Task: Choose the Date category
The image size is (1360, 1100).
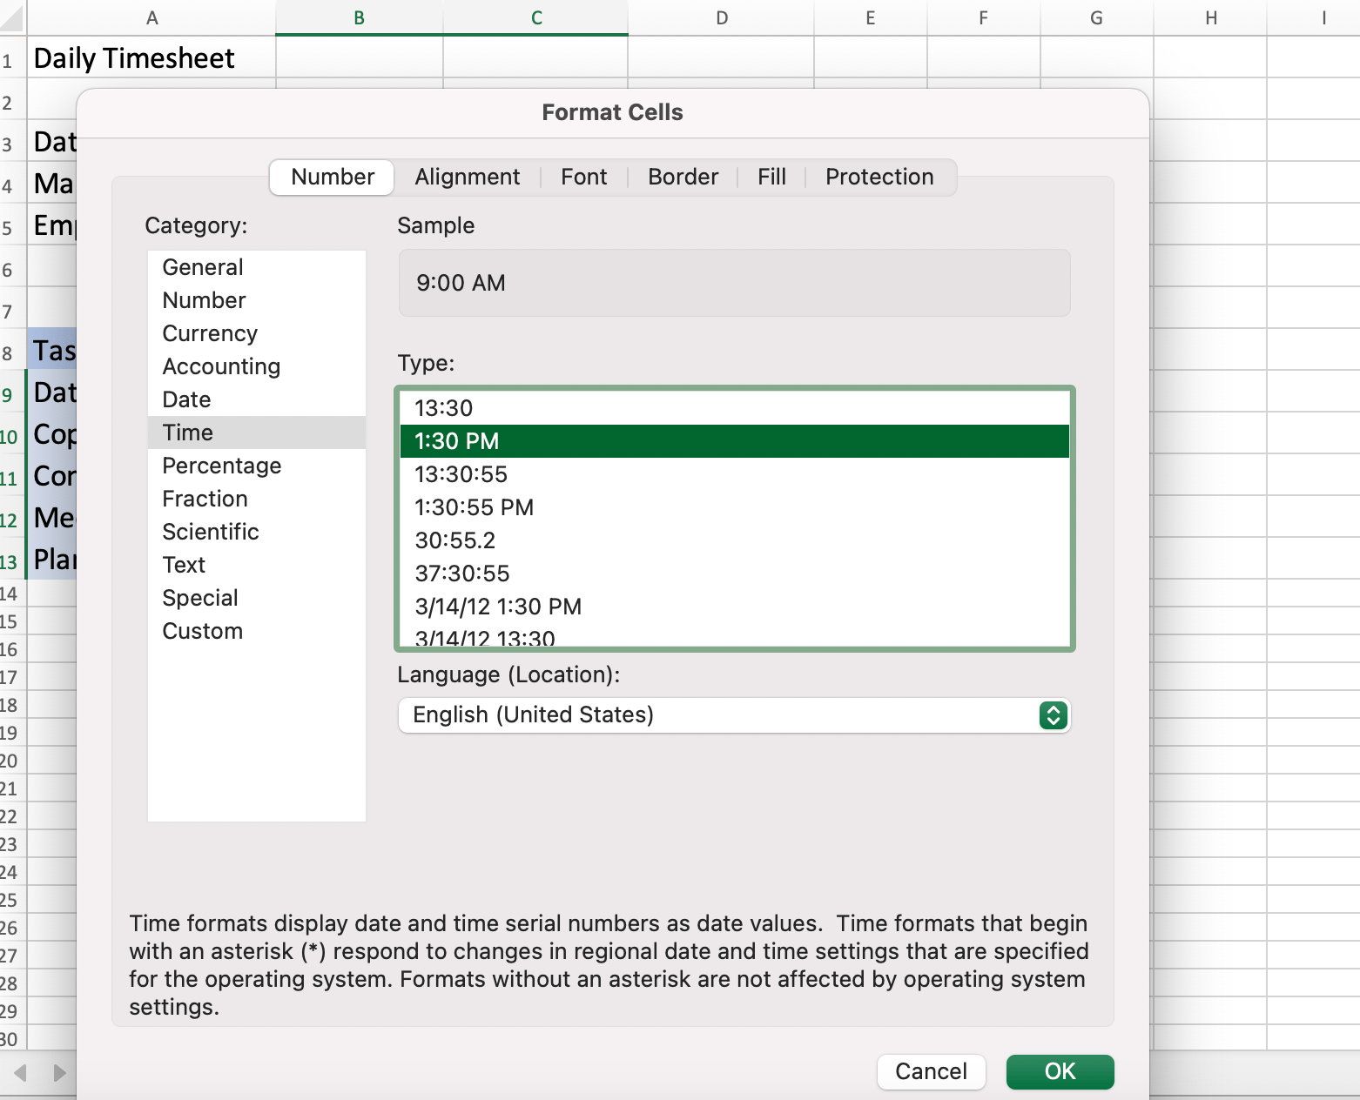Action: pyautogui.click(x=187, y=400)
